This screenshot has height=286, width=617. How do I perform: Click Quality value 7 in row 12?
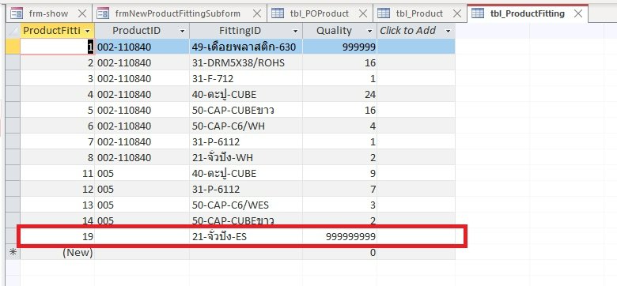pos(340,190)
